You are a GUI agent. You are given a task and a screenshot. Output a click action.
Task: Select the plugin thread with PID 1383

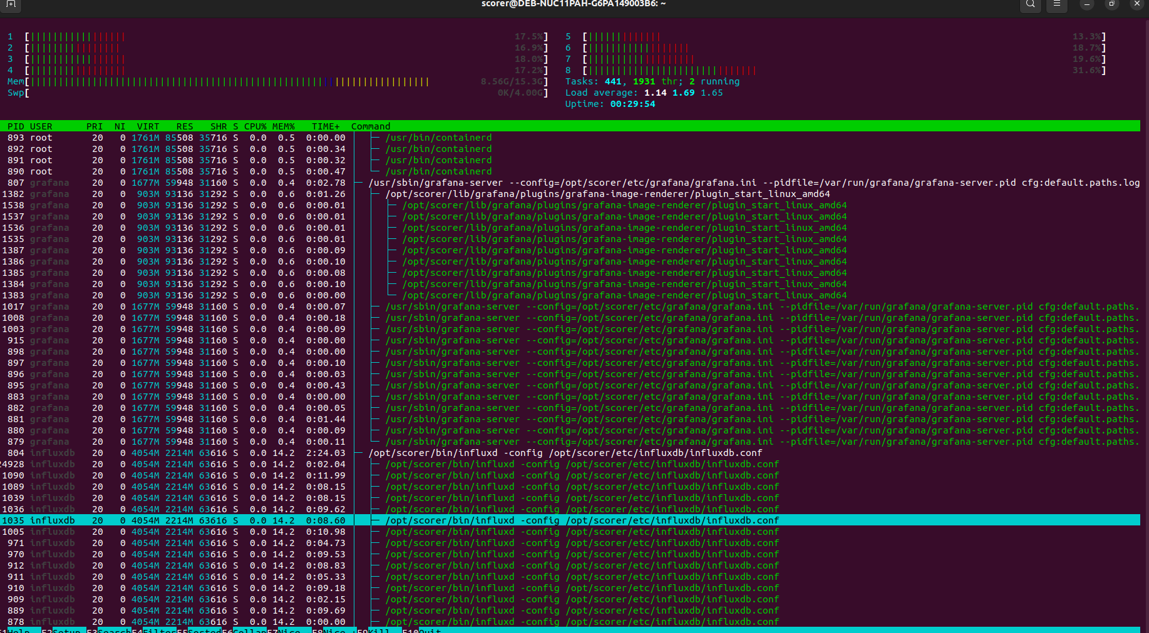(570, 295)
